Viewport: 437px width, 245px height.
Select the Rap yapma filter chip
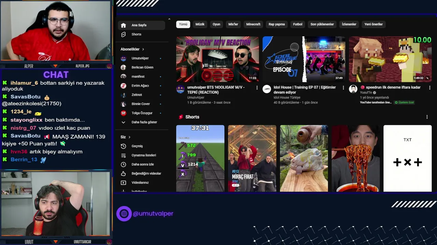(277, 24)
